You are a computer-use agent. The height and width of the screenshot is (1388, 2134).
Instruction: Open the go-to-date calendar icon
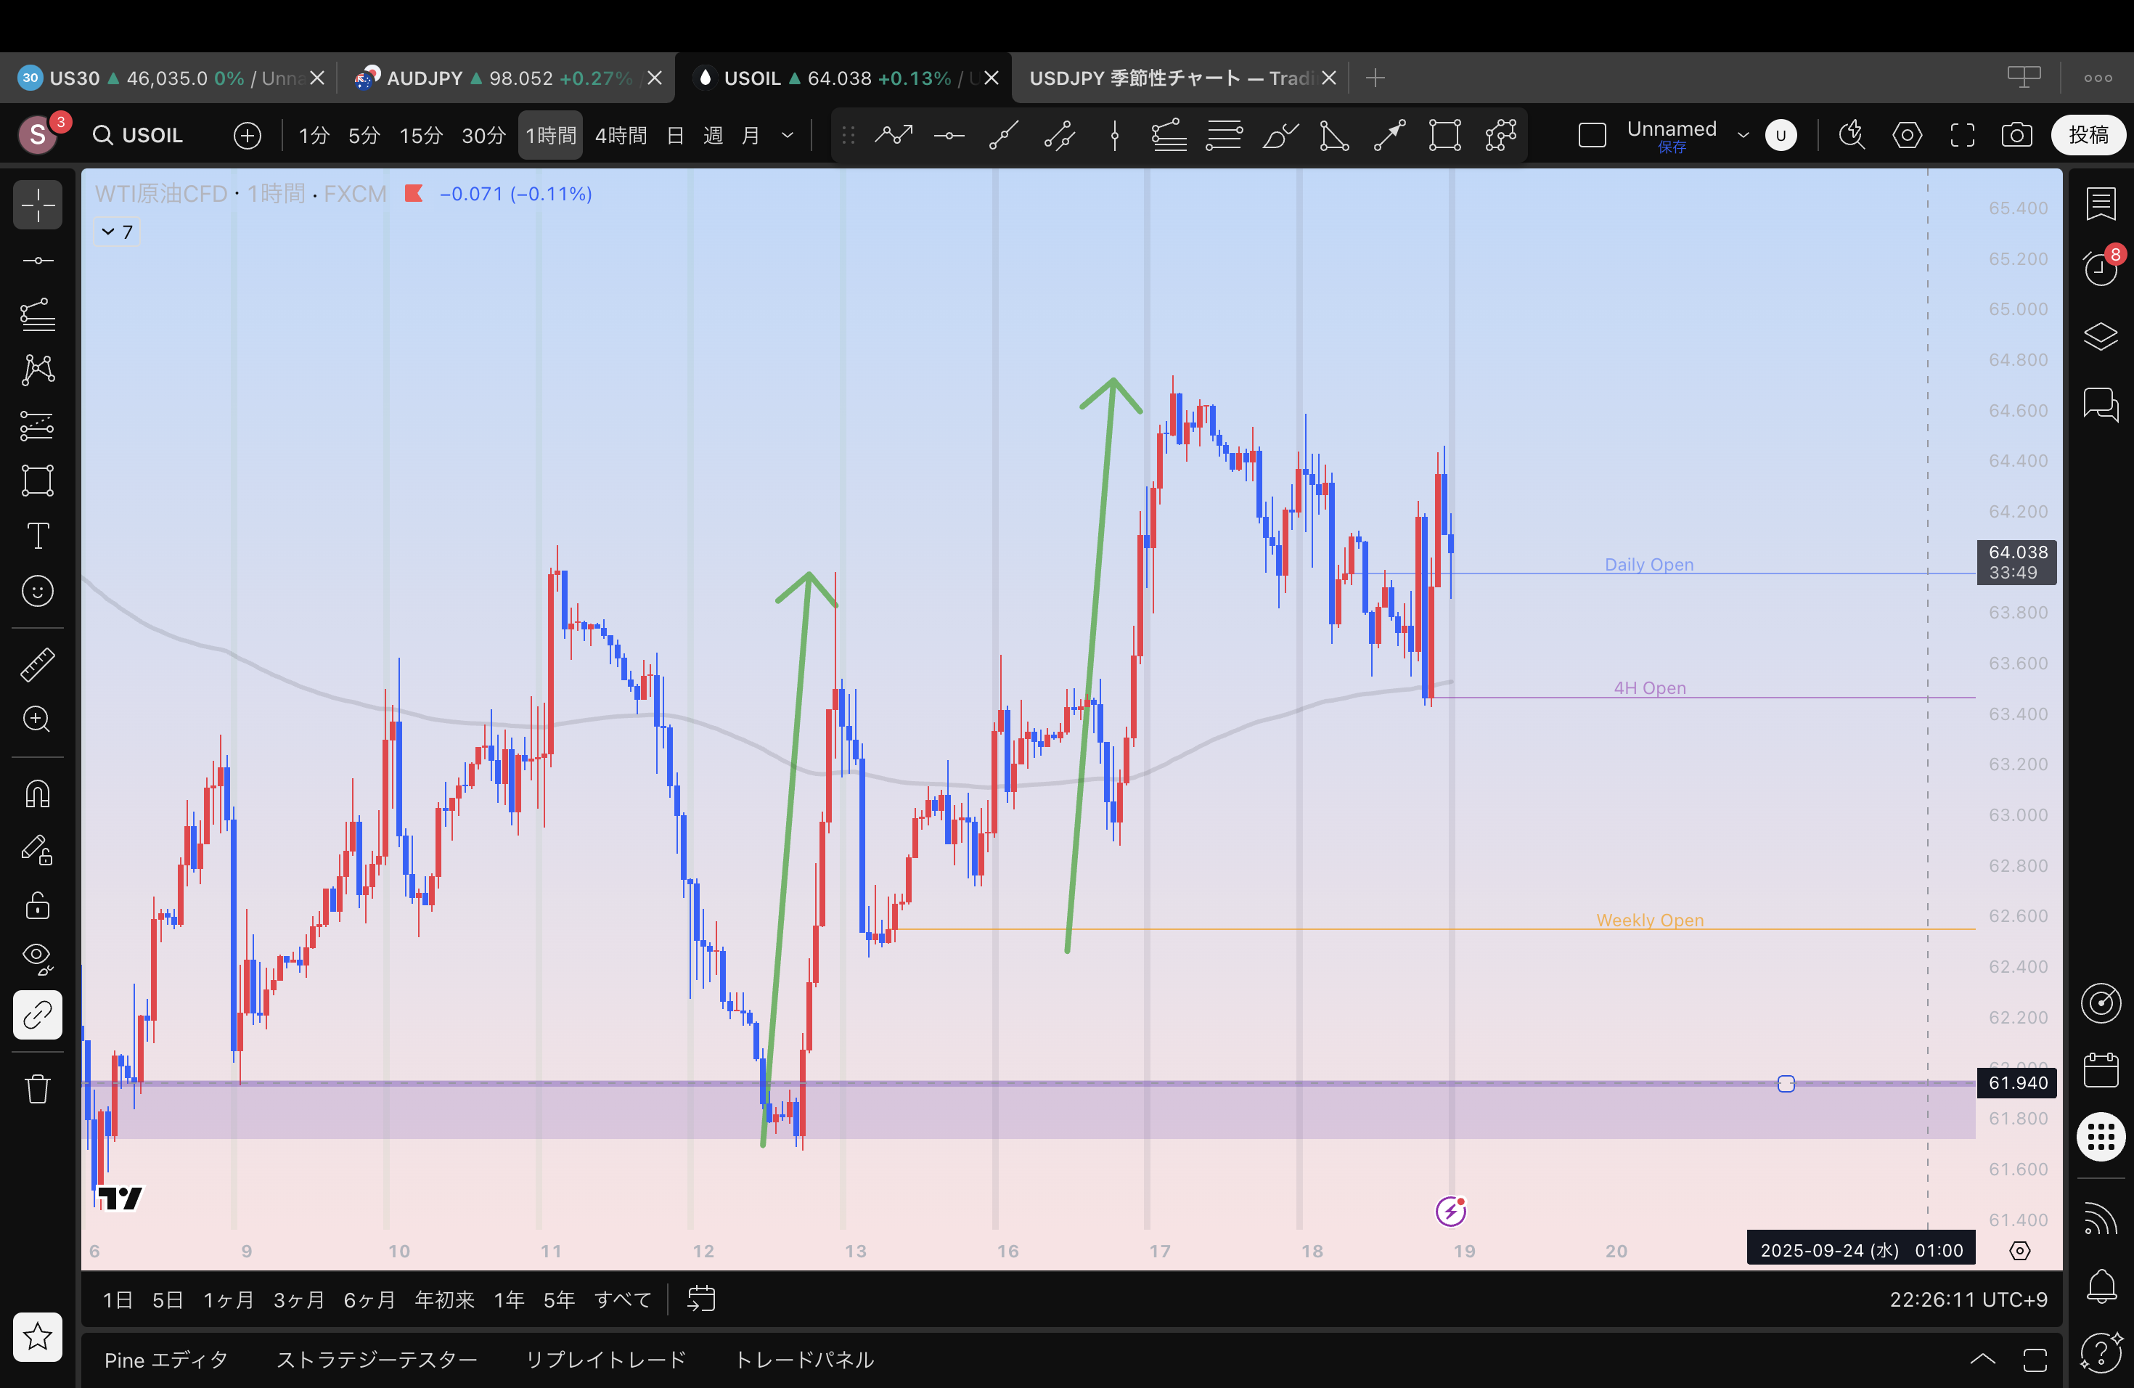701,1298
